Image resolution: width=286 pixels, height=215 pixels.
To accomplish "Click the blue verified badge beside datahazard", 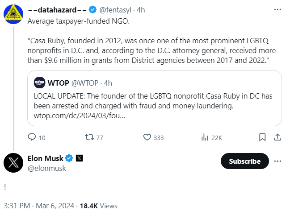I will [92, 9].
